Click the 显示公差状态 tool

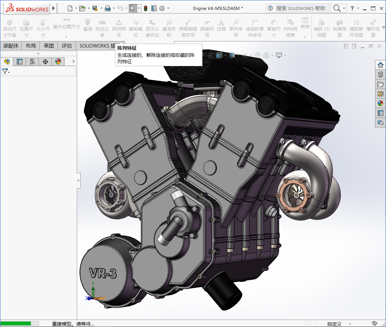coord(152,28)
